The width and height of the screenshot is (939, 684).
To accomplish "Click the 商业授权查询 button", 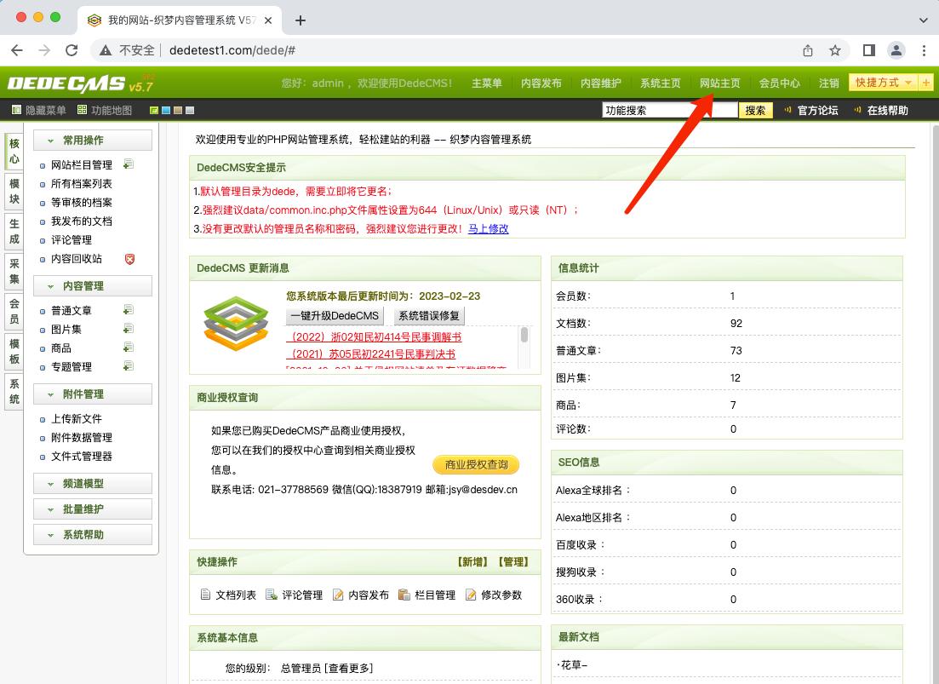I will coord(476,464).
